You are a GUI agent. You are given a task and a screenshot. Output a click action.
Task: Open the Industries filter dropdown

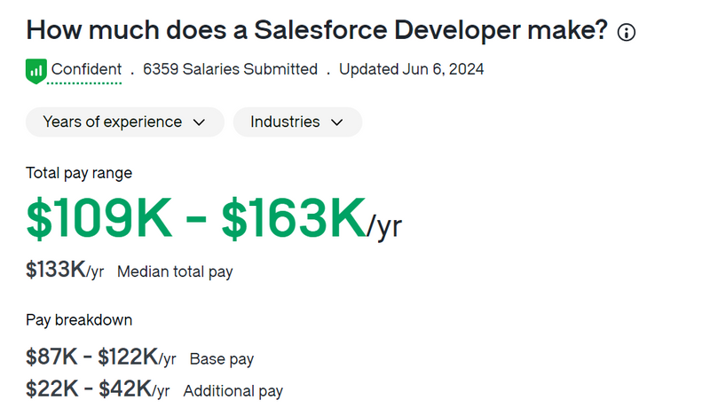pyautogui.click(x=297, y=122)
